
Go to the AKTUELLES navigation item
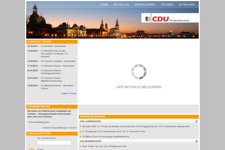[x=121, y=4]
